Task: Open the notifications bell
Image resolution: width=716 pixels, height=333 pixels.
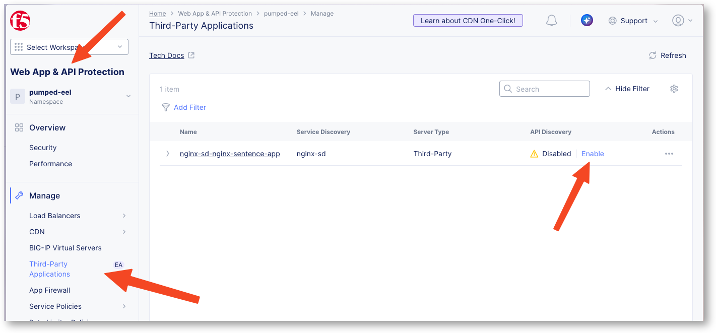Action: (x=552, y=21)
